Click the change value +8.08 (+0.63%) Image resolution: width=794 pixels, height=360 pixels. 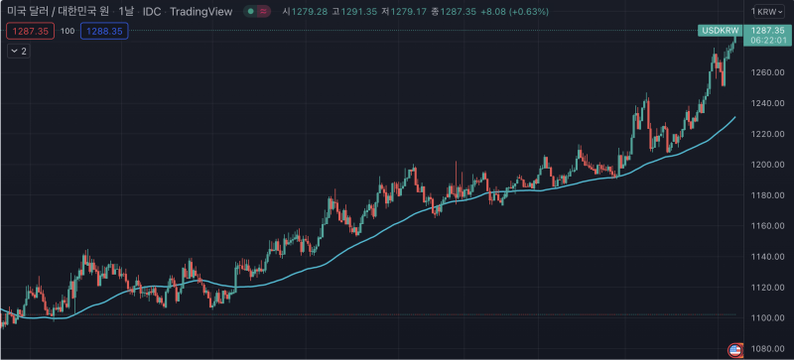pyautogui.click(x=514, y=11)
